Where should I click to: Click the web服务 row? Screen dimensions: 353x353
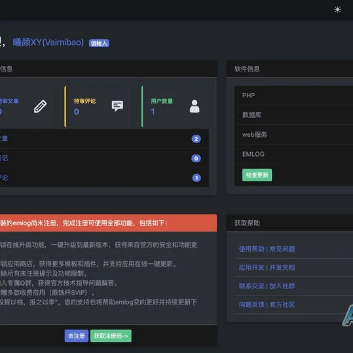294,135
